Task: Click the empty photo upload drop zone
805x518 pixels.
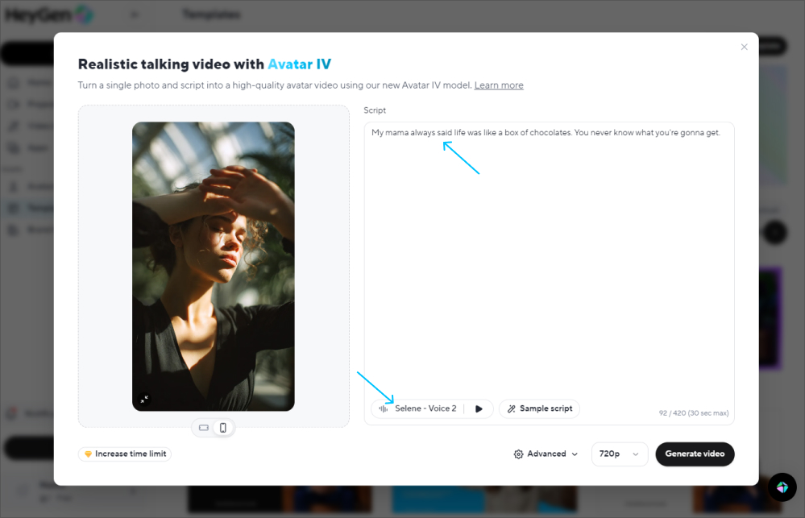Action: click(x=105, y=266)
